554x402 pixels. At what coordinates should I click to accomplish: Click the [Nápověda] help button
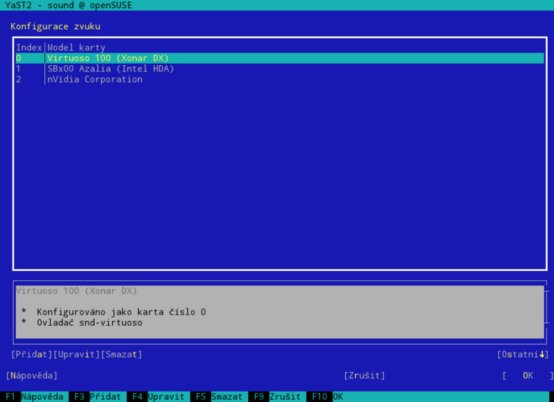point(32,376)
